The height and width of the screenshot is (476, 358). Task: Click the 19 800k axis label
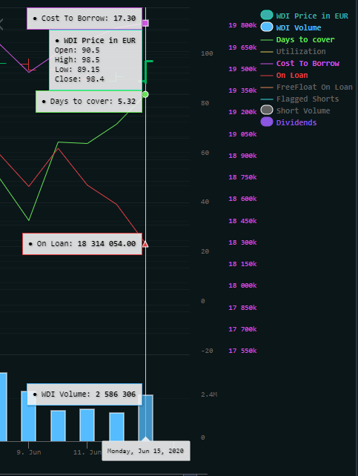tap(242, 25)
